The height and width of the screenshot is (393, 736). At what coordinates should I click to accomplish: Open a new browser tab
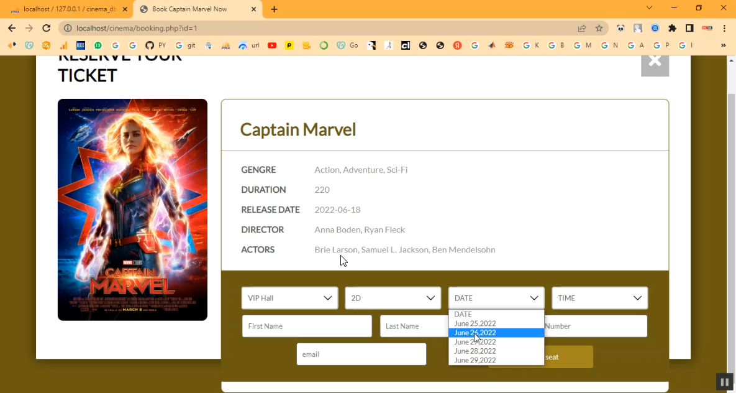274,9
